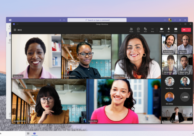This screenshot has height=136, width=194.
Task: Show the +288 additional participants
Action: [x=185, y=97]
